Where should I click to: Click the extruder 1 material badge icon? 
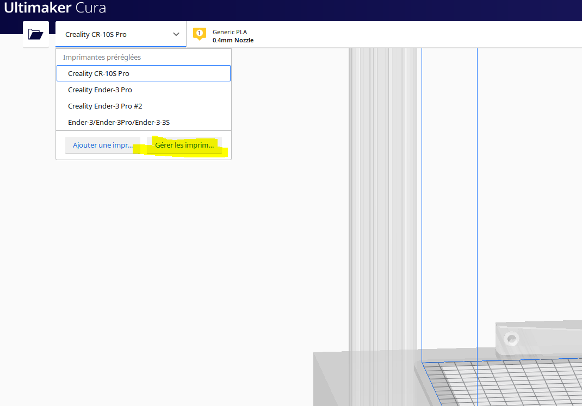(199, 34)
